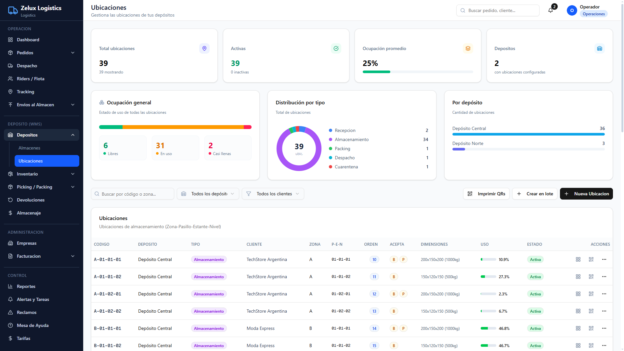Open QR code icon for row A-01-01-01

[591, 259]
